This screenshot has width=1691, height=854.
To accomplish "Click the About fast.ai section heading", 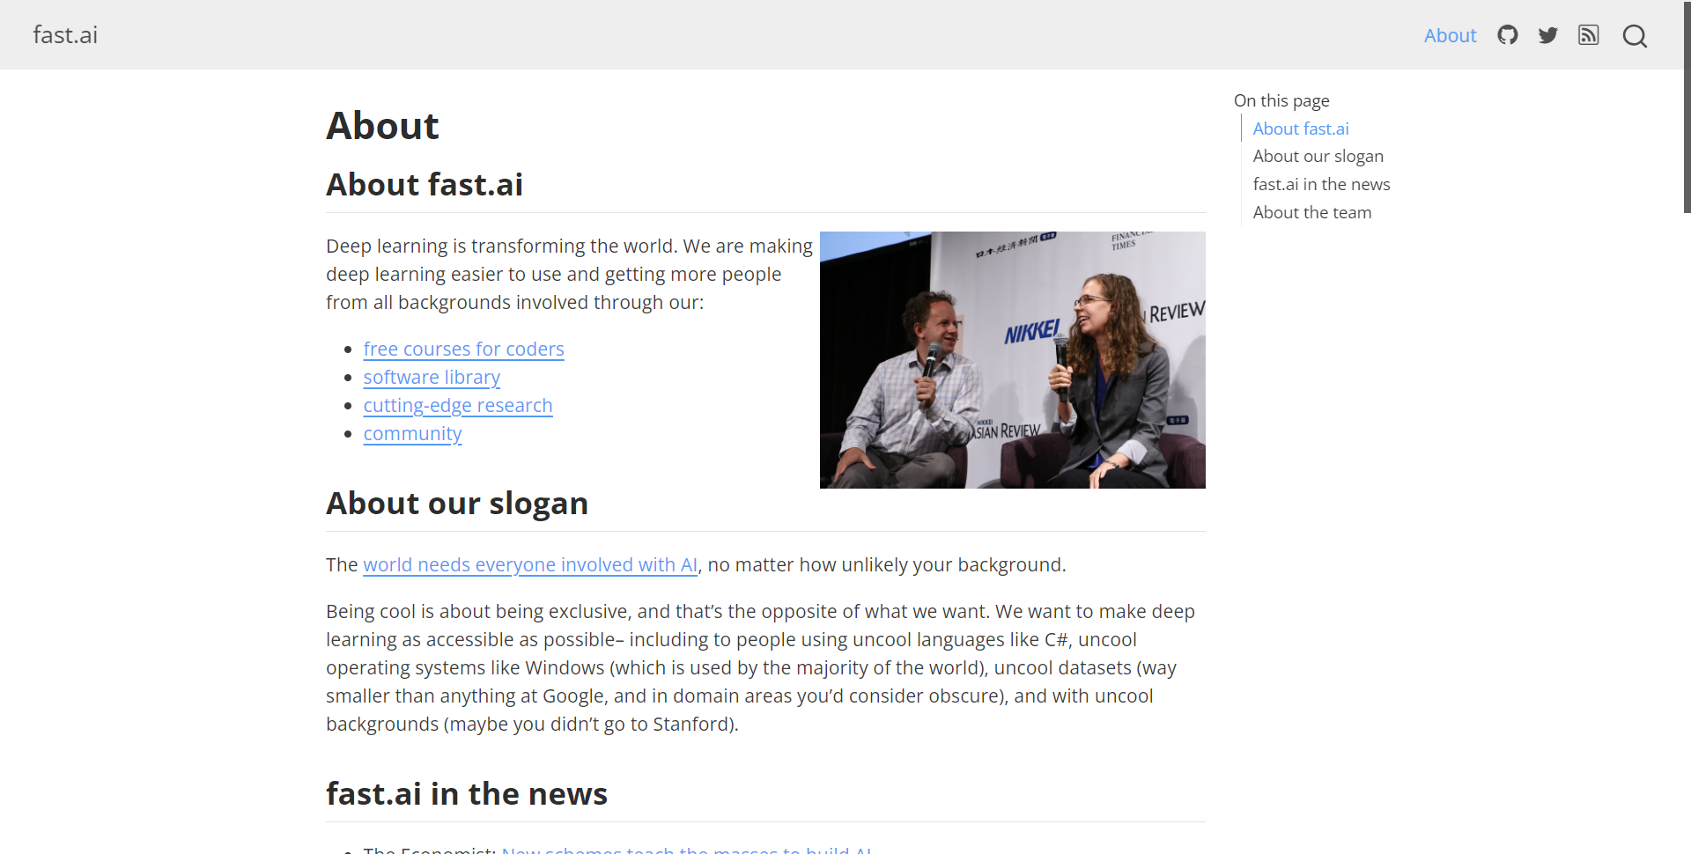I will [425, 185].
